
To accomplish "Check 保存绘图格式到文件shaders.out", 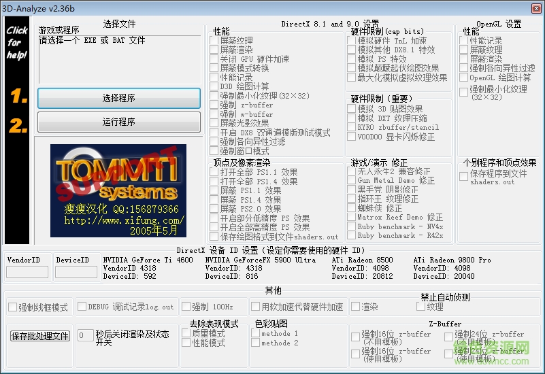I will pos(214,237).
